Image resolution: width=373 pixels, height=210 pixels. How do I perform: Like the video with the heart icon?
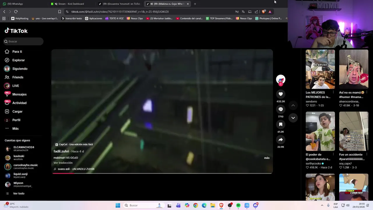[x=281, y=94]
